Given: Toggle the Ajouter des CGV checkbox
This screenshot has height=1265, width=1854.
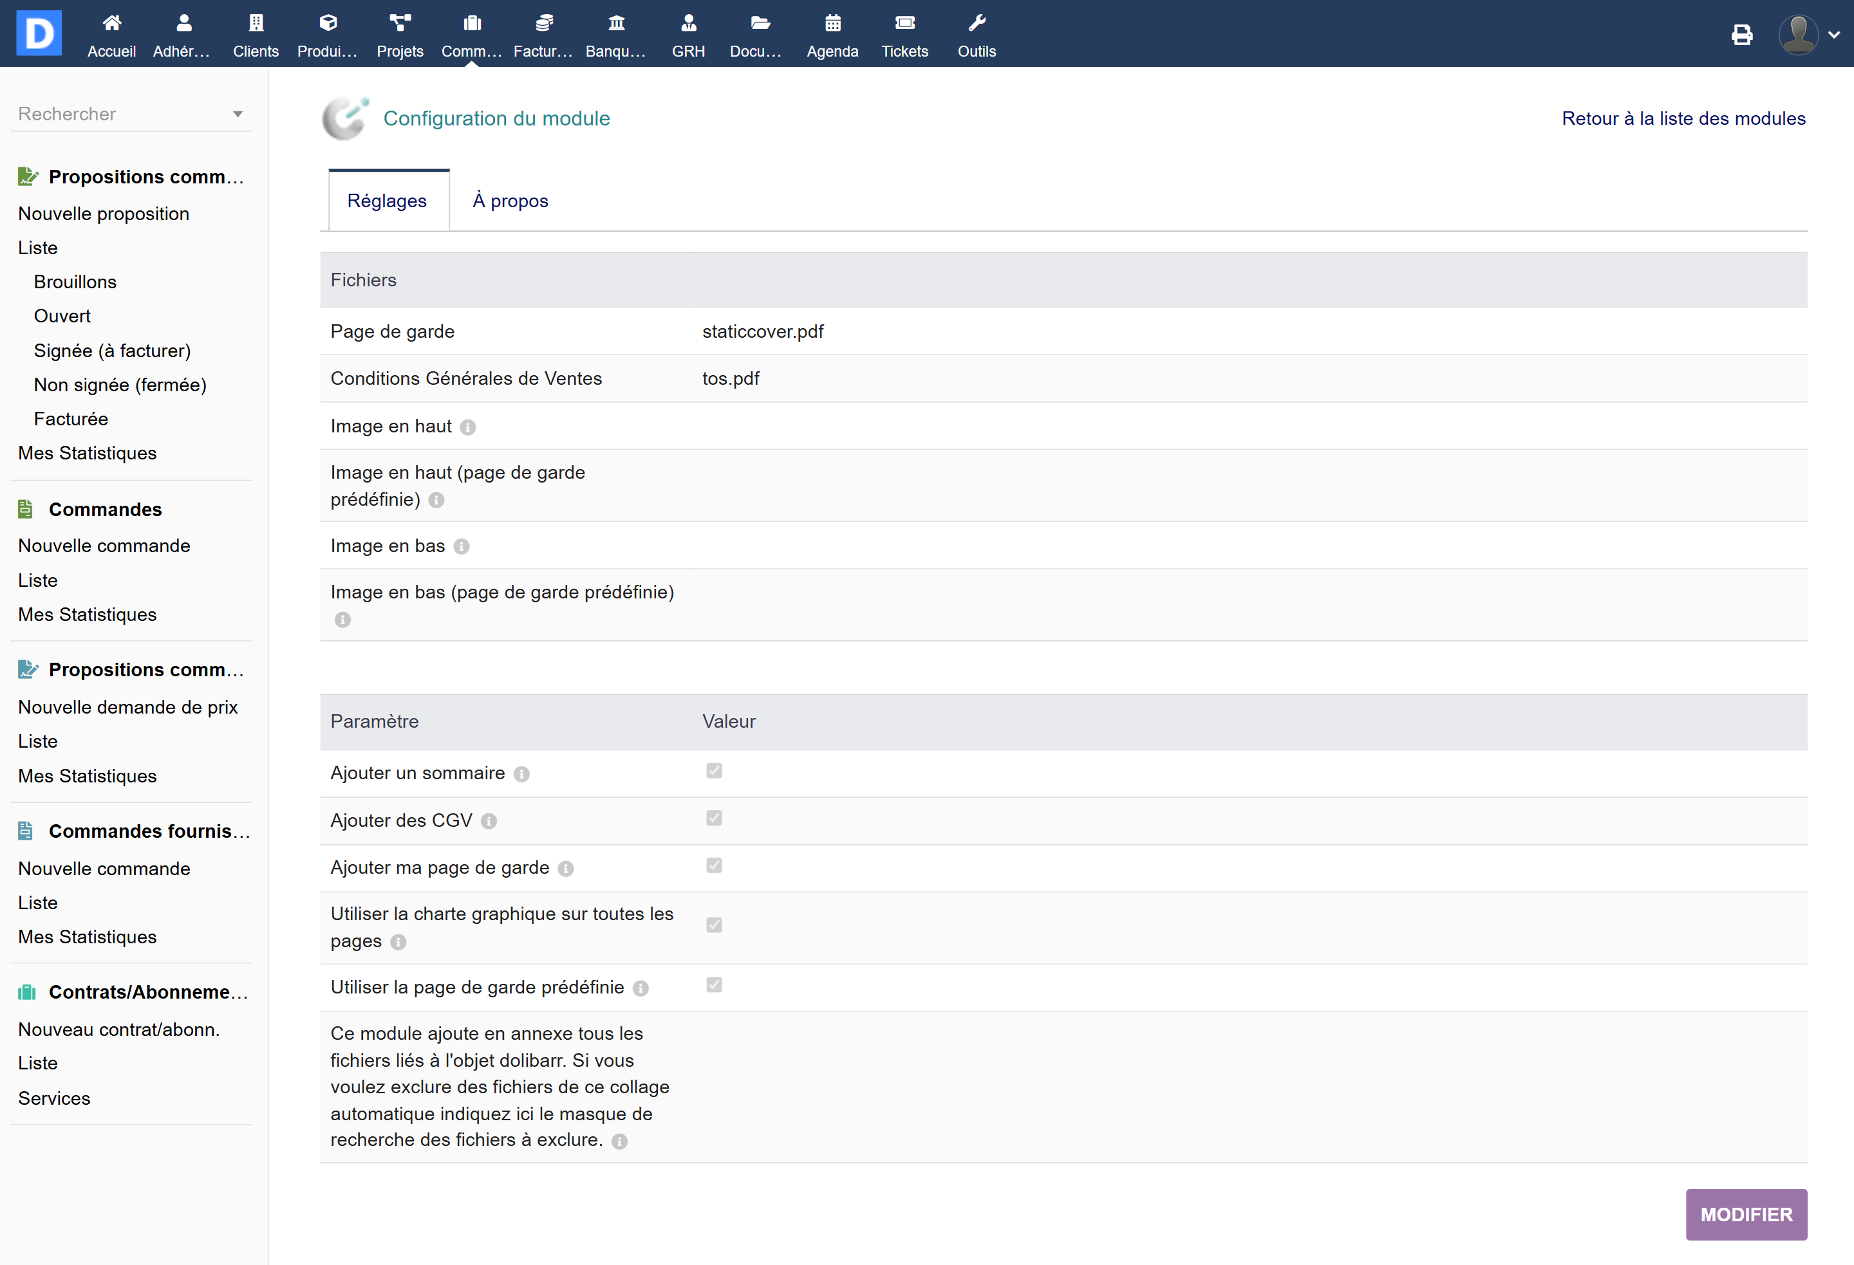Looking at the screenshot, I should (714, 818).
